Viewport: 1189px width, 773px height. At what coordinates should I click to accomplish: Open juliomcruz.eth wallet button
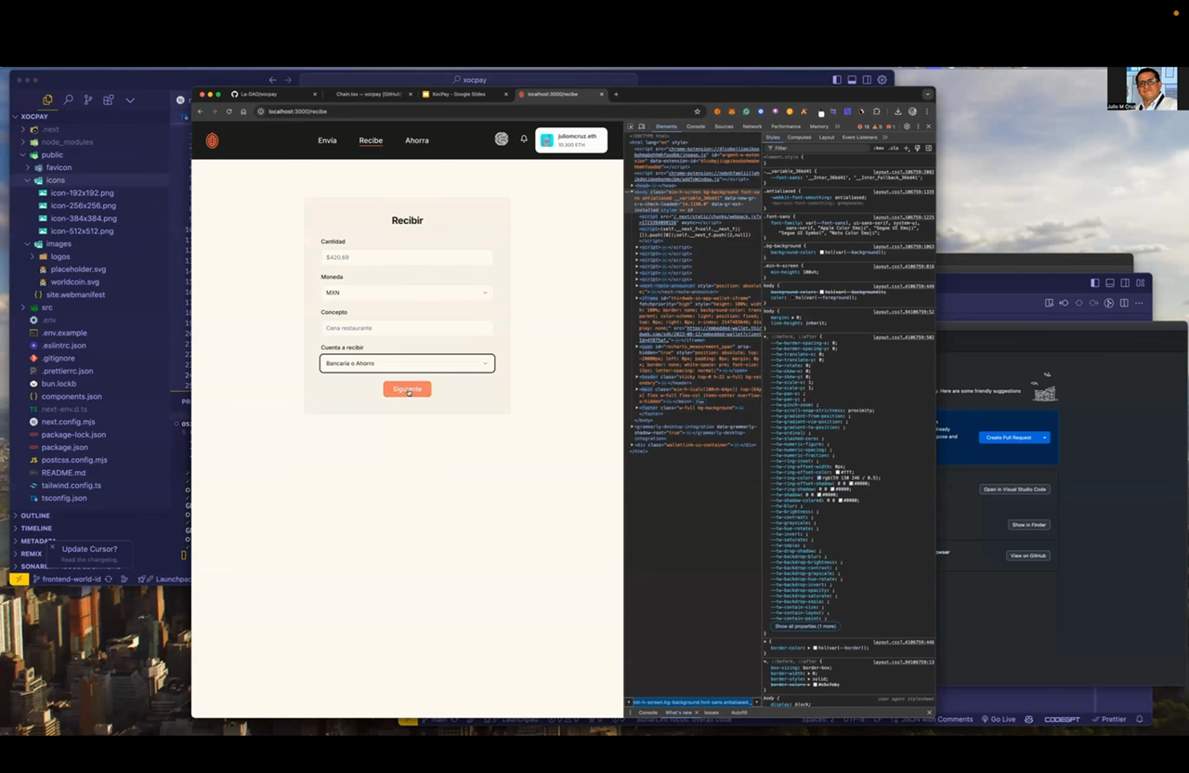pos(571,140)
